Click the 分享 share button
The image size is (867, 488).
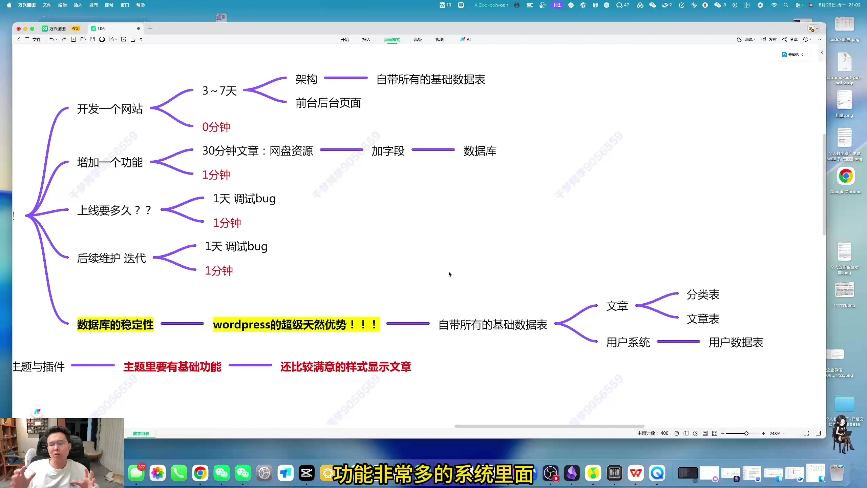(x=790, y=39)
